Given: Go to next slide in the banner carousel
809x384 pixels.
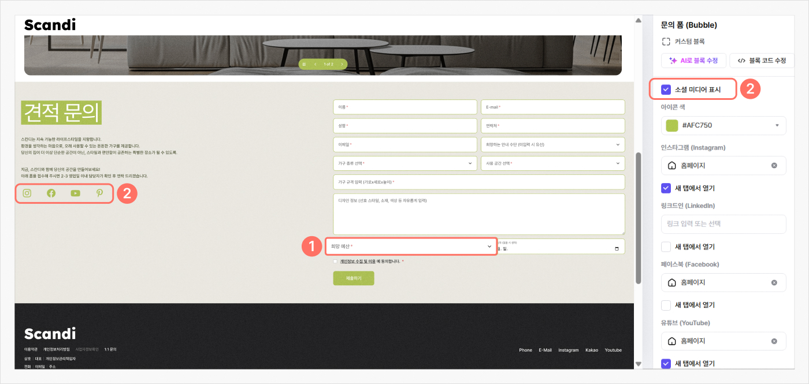Looking at the screenshot, I should click(x=342, y=64).
